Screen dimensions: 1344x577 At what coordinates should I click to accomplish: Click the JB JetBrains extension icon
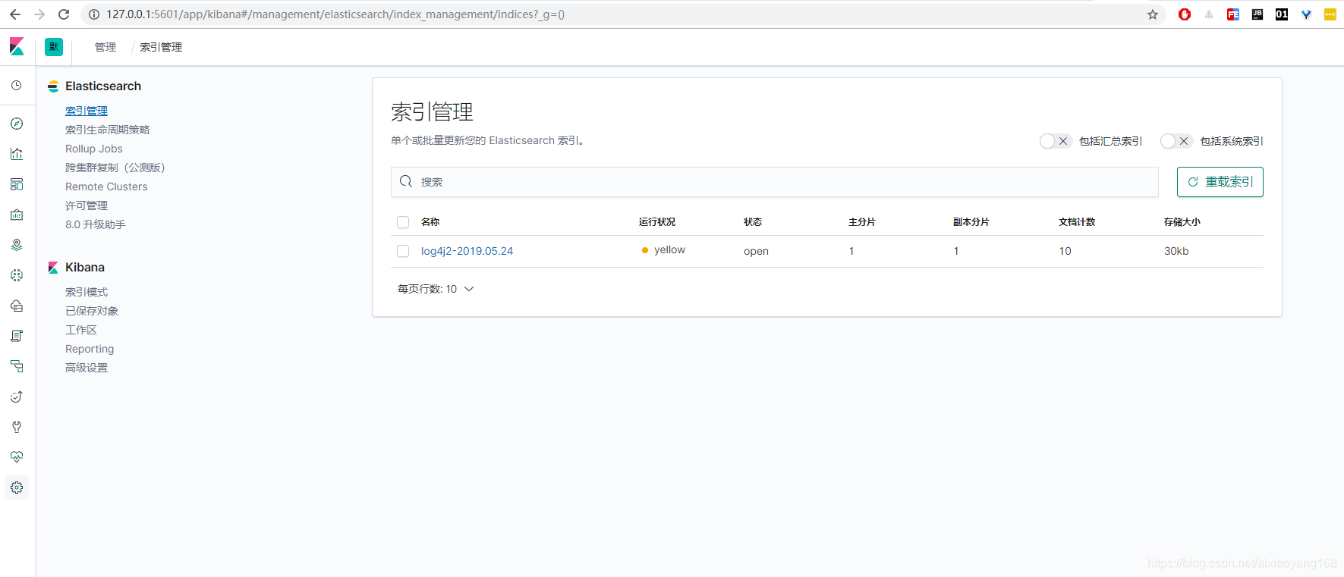click(x=1257, y=14)
